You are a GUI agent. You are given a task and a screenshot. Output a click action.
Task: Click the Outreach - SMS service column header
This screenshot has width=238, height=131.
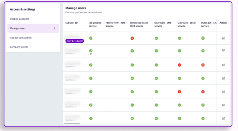(x=162, y=24)
